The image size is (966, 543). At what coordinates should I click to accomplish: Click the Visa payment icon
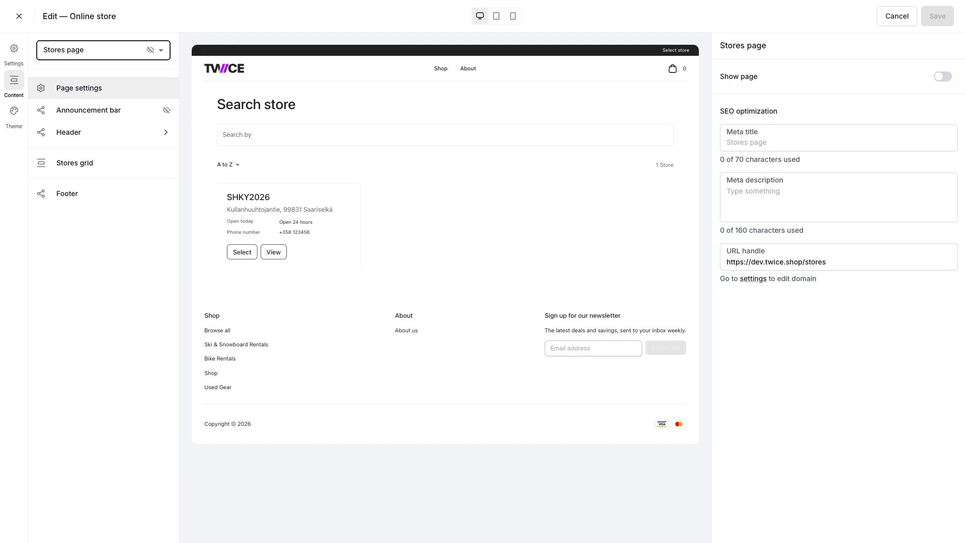(662, 424)
